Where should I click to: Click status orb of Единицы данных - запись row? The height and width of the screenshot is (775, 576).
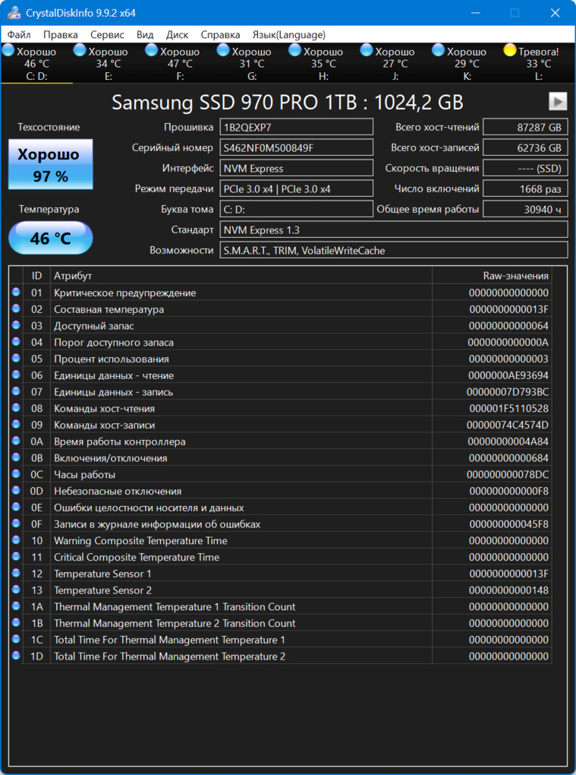coord(16,391)
